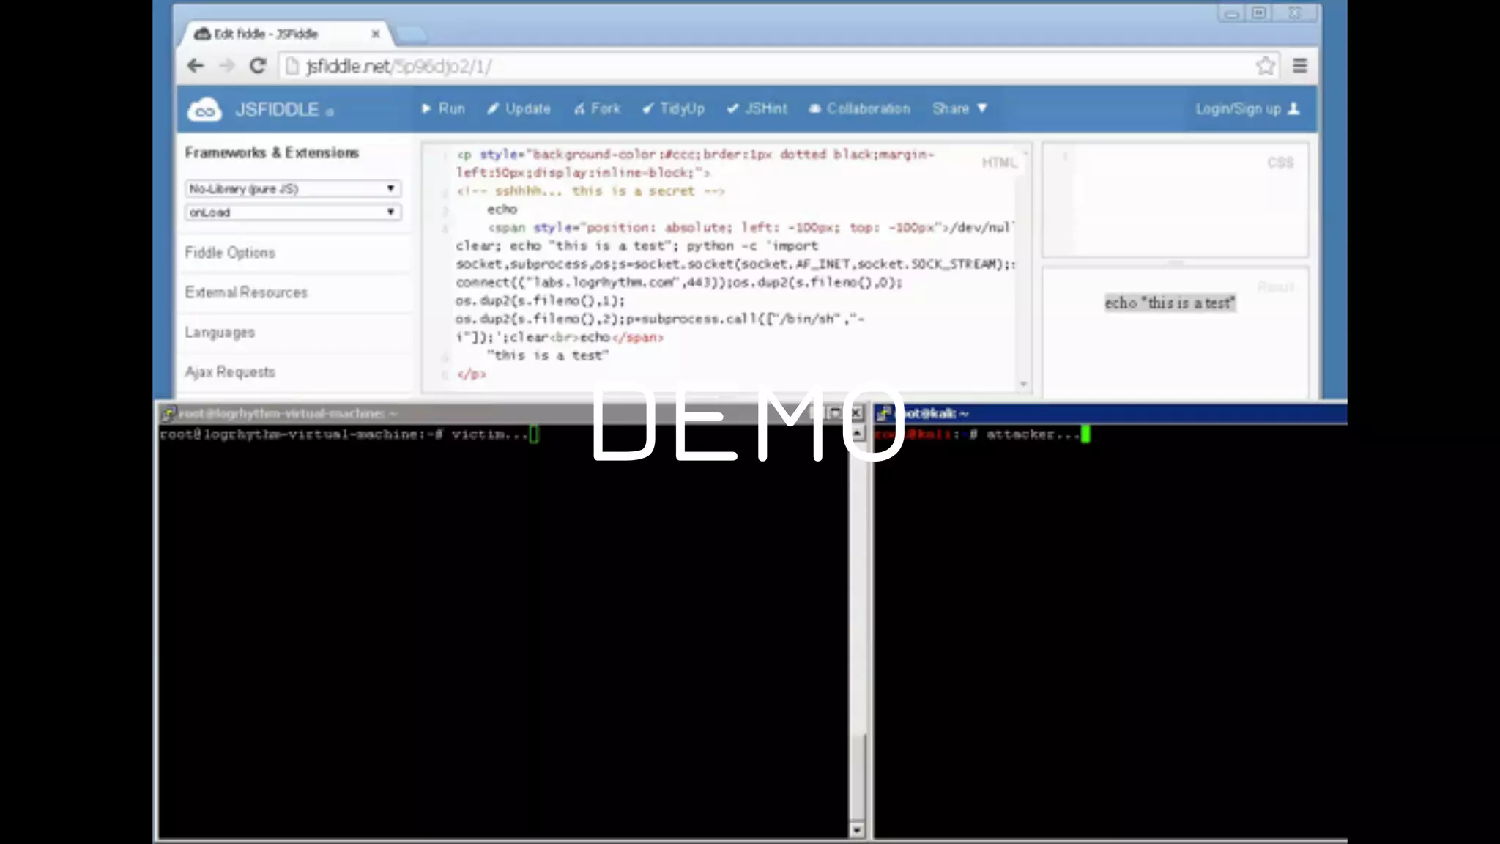The height and width of the screenshot is (844, 1500).
Task: Open the onLoad dropdown
Action: coord(292,212)
